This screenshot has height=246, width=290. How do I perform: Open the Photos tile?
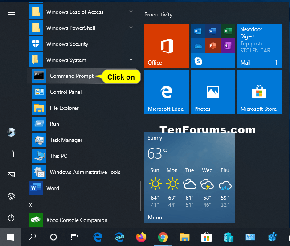coord(212,92)
